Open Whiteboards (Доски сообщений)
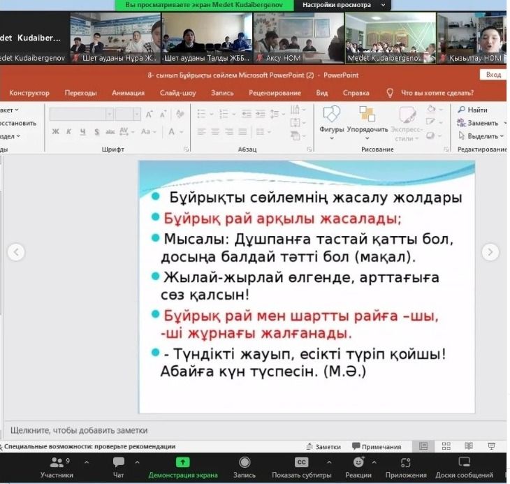 tap(465, 467)
